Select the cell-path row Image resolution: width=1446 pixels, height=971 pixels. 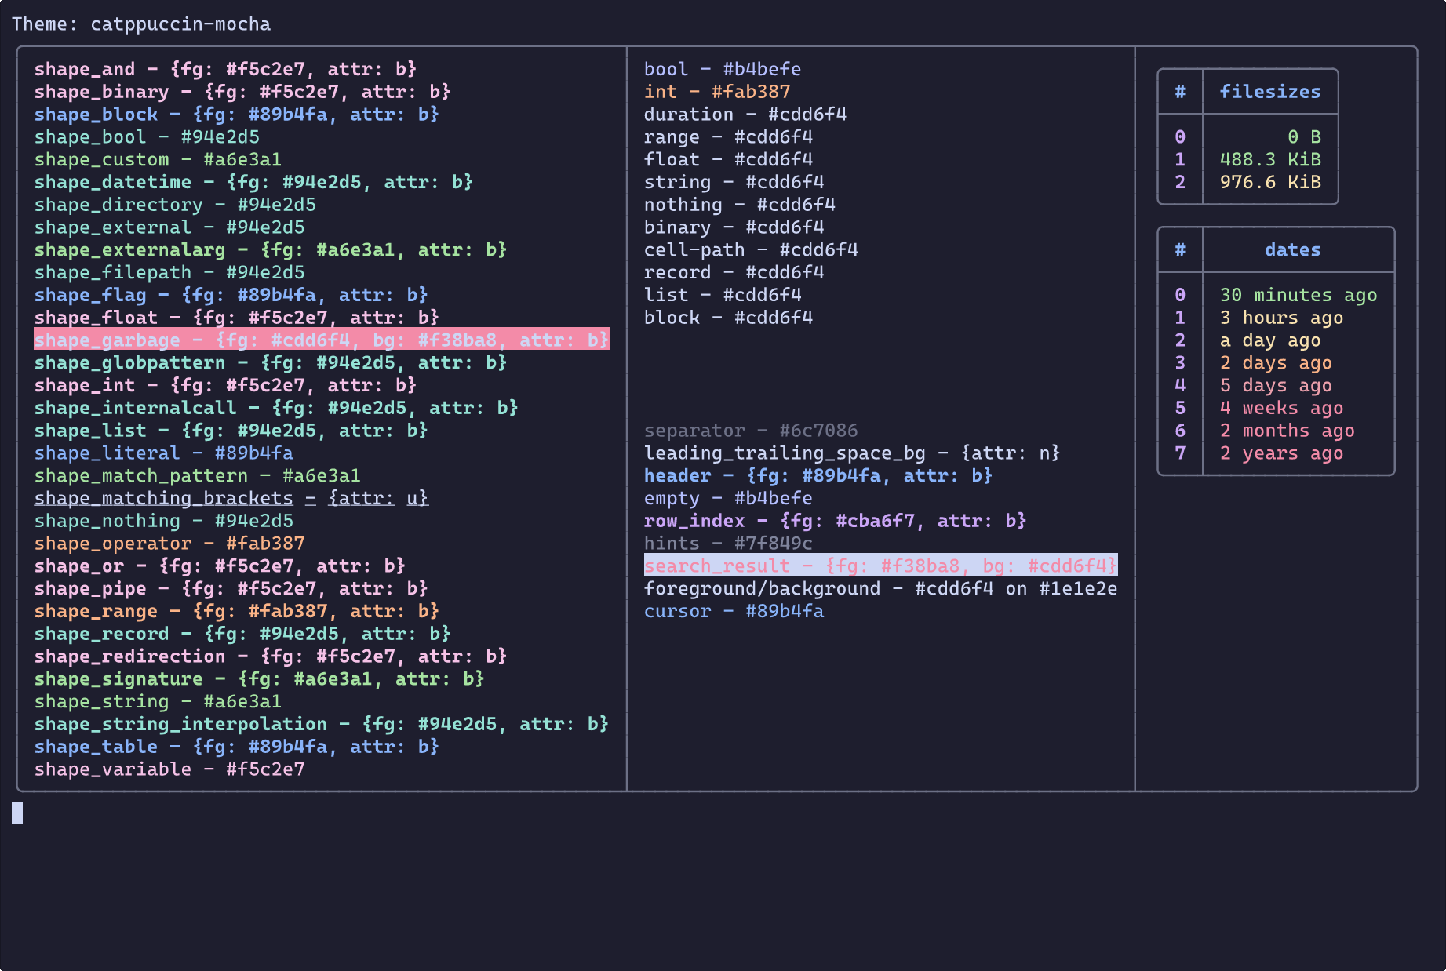coord(751,250)
